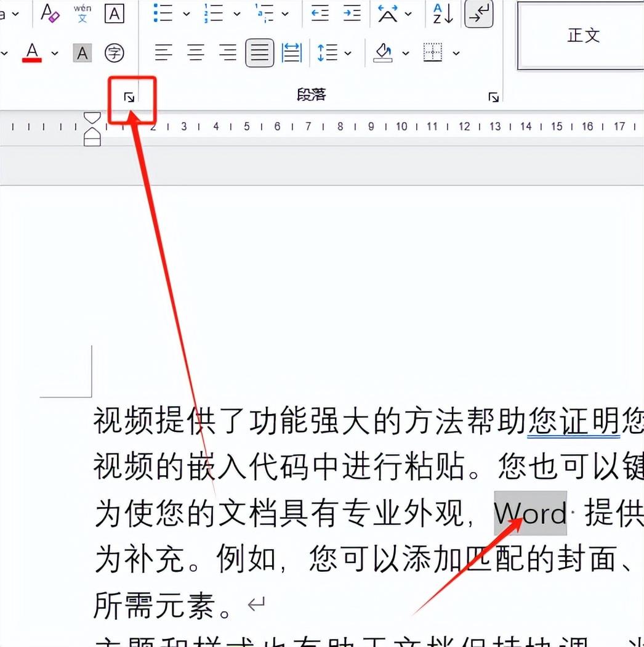
Task: Open the Bullets library dropdown
Action: coord(187,14)
